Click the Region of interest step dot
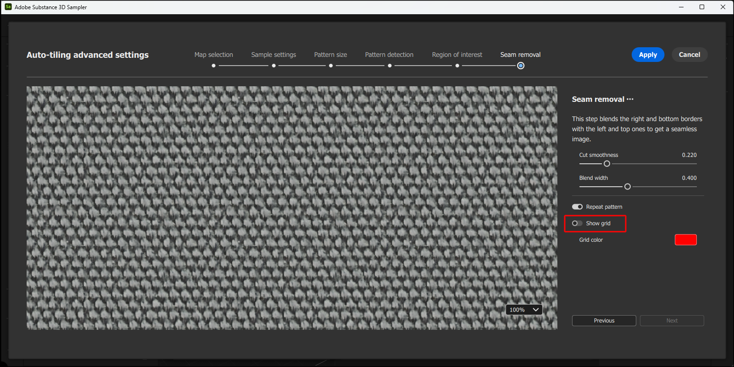Image resolution: width=734 pixels, height=367 pixels. pyautogui.click(x=457, y=66)
